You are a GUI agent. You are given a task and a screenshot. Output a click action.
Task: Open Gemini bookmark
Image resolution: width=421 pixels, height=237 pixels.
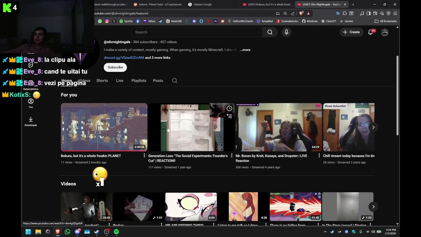(x=346, y=21)
